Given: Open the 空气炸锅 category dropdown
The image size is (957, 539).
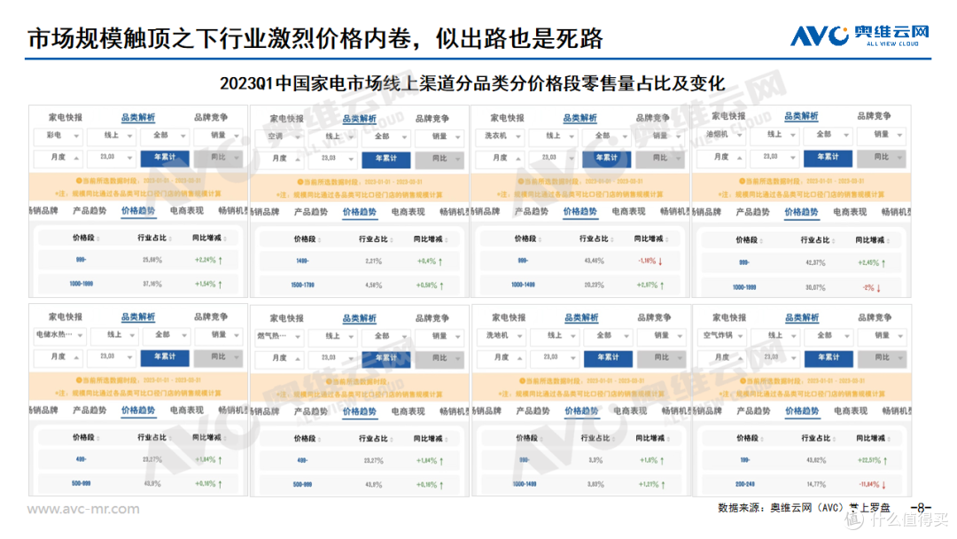Looking at the screenshot, I should [721, 336].
